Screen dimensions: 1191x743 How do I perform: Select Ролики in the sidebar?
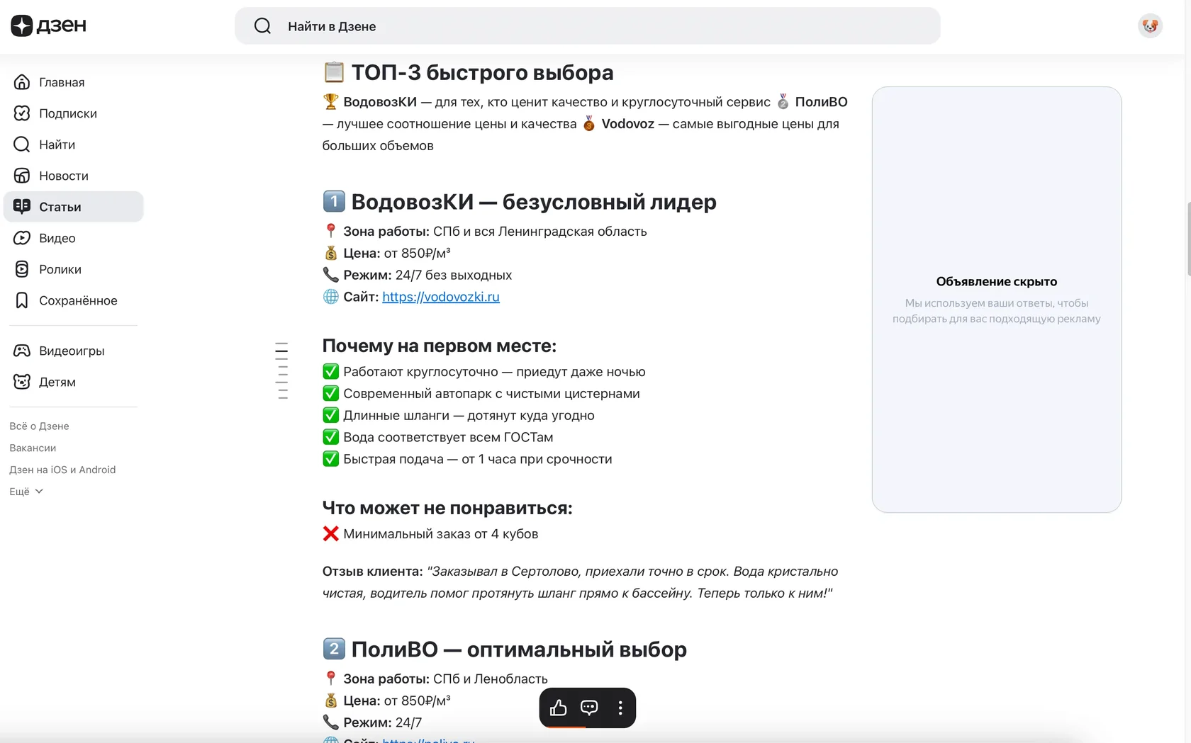pyautogui.click(x=59, y=269)
